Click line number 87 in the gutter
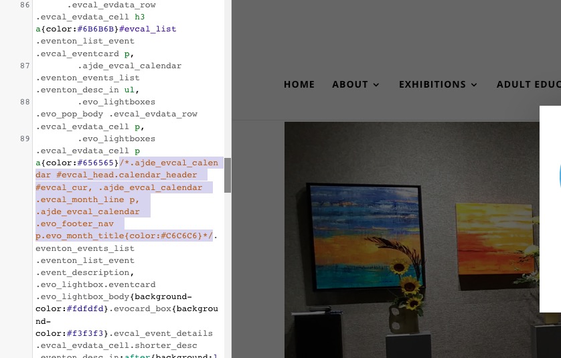 (x=25, y=66)
